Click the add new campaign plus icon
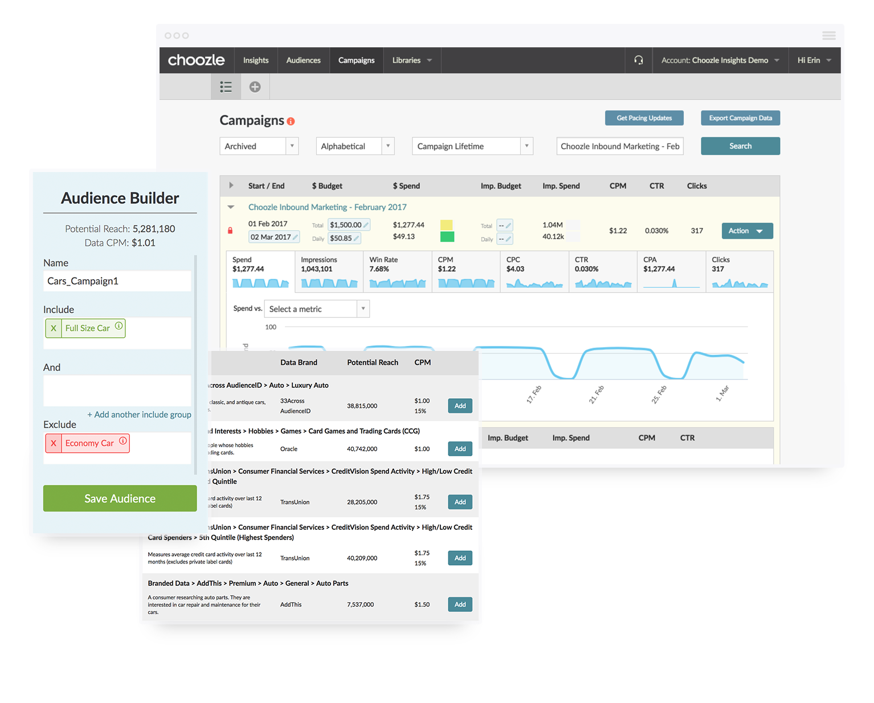The height and width of the screenshot is (703, 874). (255, 87)
